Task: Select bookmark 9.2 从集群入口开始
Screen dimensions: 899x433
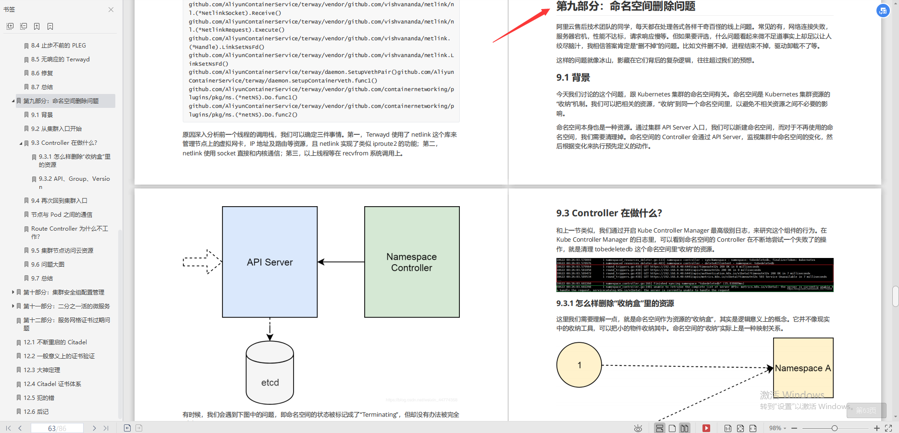Action: [x=56, y=129]
